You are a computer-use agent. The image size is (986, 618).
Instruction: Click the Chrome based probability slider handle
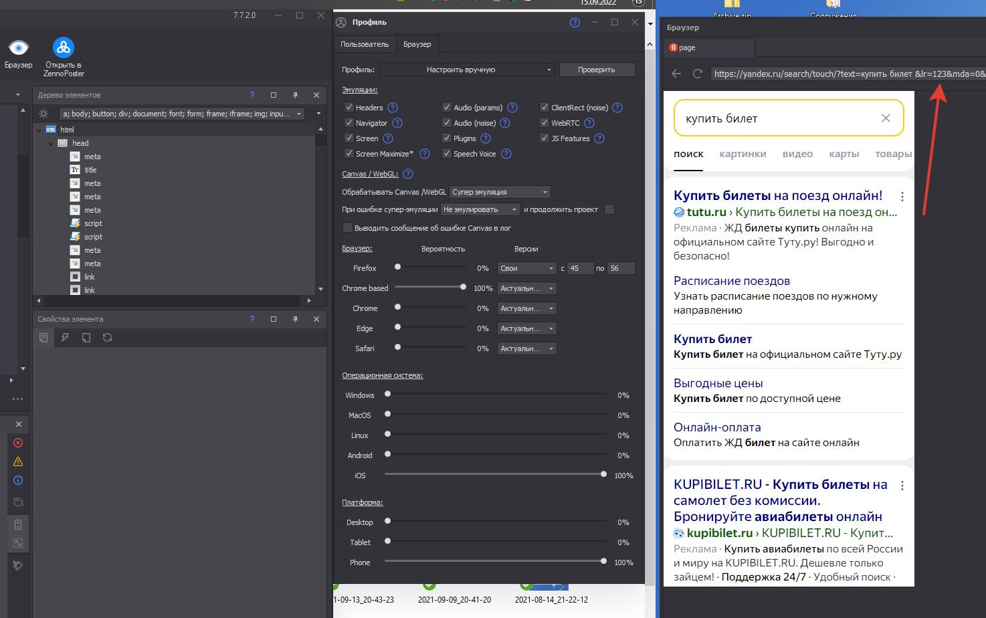[x=463, y=287]
